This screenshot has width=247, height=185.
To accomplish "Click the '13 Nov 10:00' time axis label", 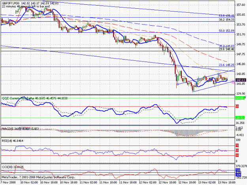I will 227,183.
